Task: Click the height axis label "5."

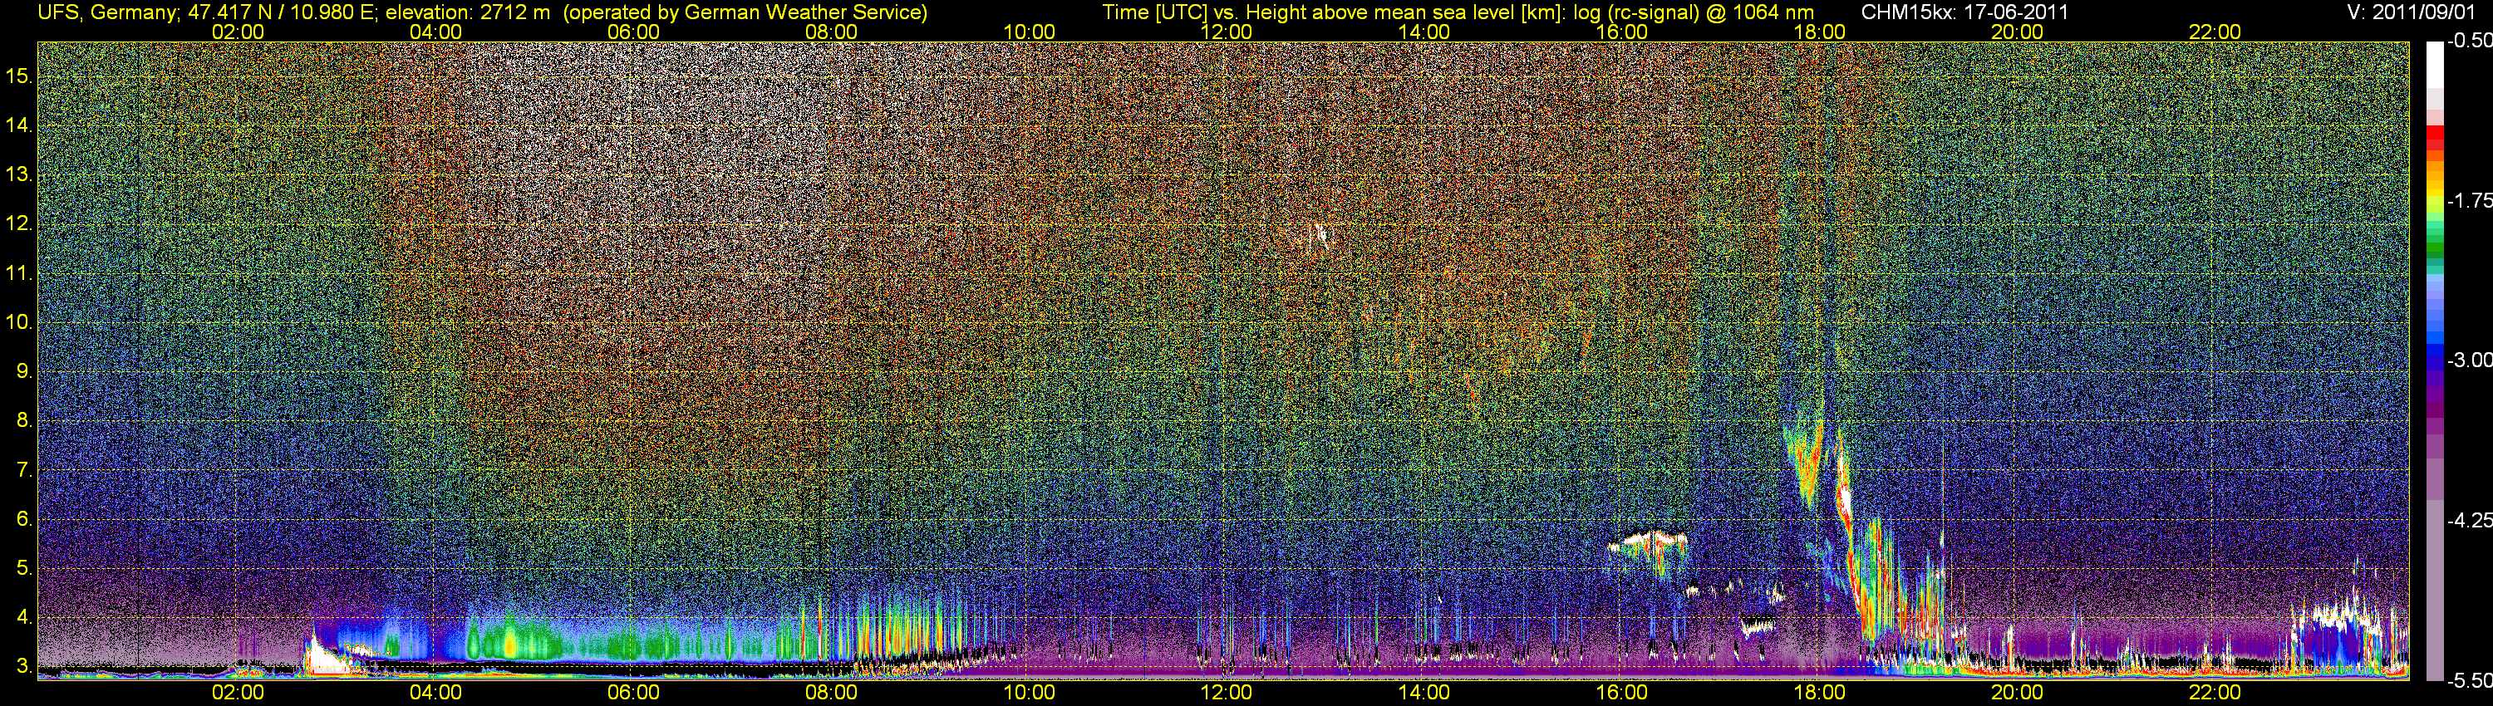Action: (x=24, y=569)
